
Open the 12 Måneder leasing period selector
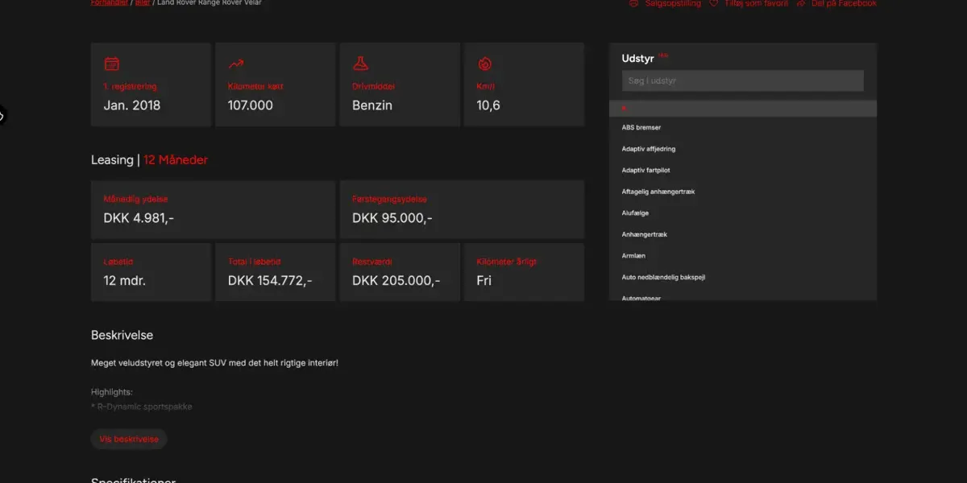[x=176, y=160]
